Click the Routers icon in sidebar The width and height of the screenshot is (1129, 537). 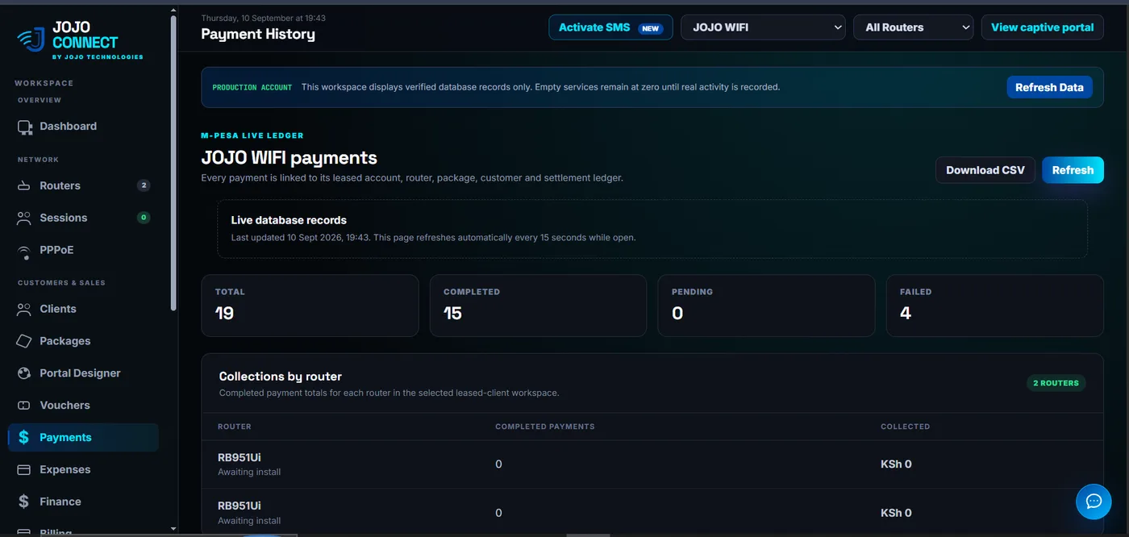24,186
